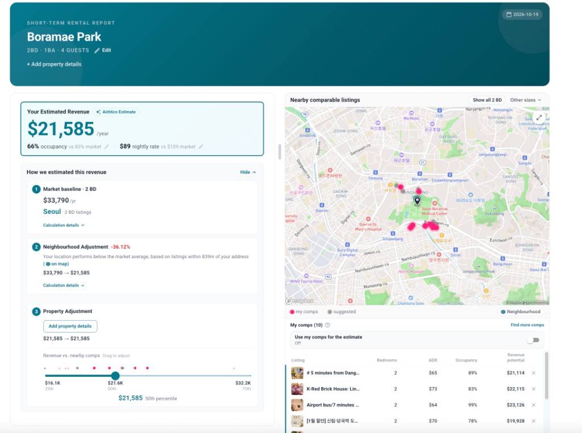Image resolution: width=582 pixels, height=433 pixels.
Task: Click the Mapbox logo on map
Action: coord(300,301)
